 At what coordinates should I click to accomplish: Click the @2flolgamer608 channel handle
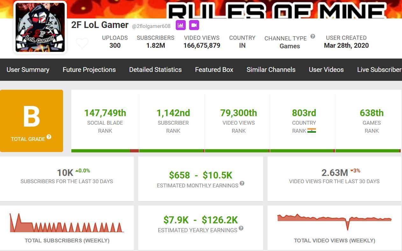[x=151, y=26]
